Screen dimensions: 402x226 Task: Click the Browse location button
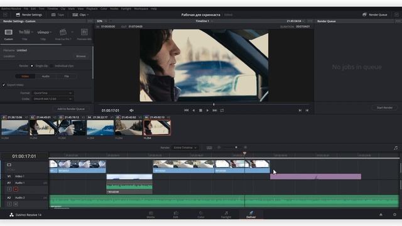coord(81,56)
